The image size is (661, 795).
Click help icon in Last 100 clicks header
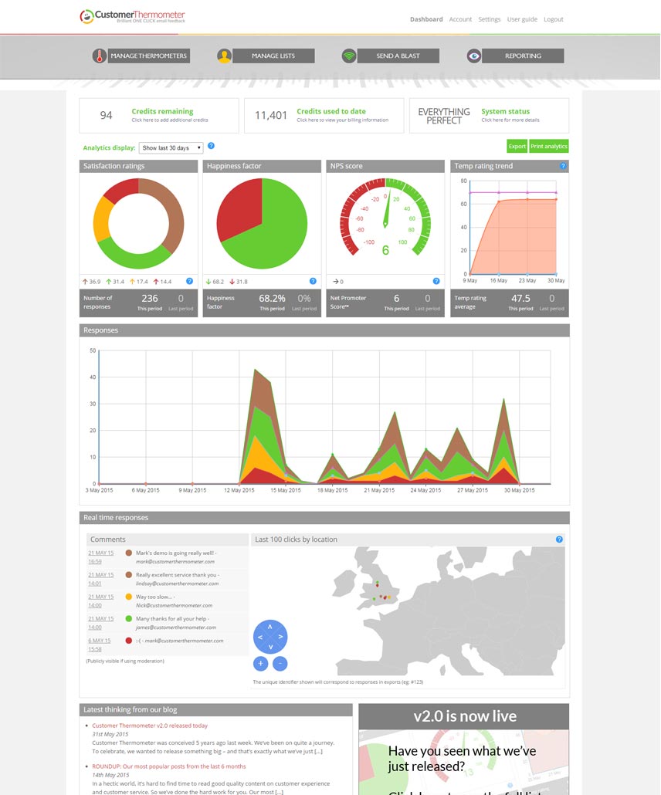click(559, 540)
